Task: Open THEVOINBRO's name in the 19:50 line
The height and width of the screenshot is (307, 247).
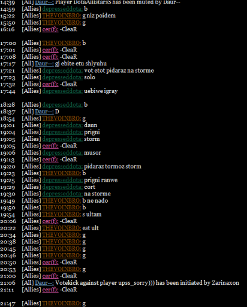Action: click(62, 207)
